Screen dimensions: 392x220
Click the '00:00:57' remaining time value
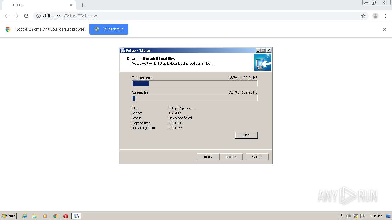pos(175,128)
